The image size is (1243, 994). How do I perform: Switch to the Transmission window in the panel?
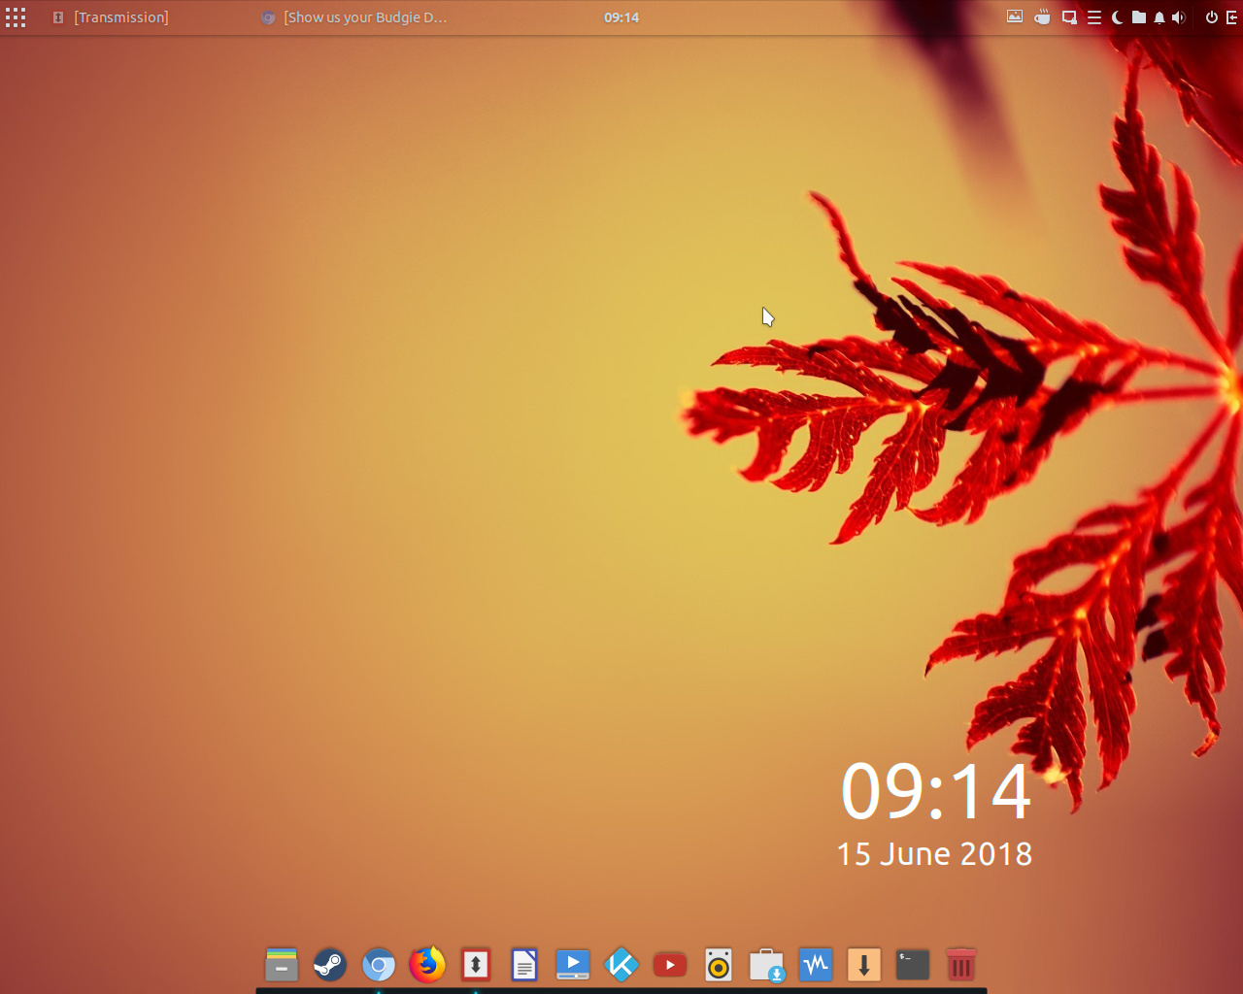[x=111, y=17]
